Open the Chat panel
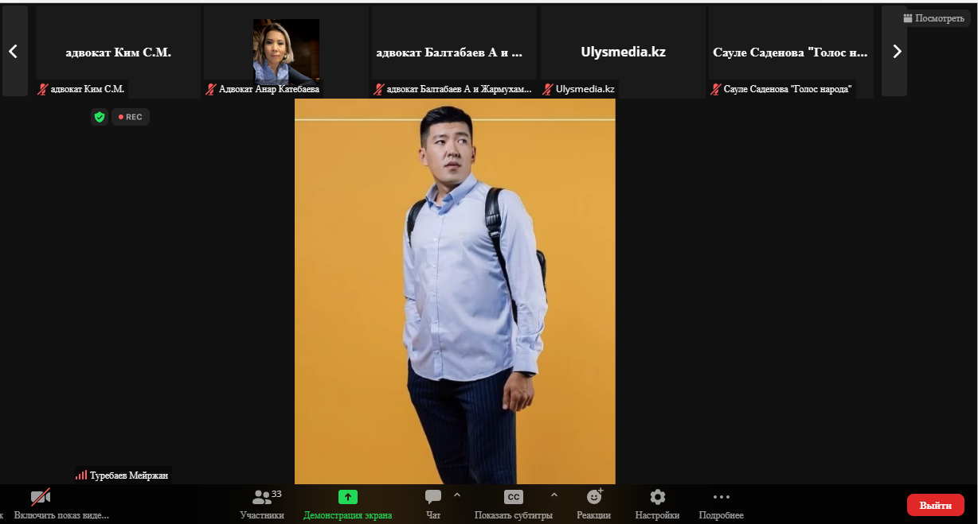The width and height of the screenshot is (978, 524). click(433, 498)
